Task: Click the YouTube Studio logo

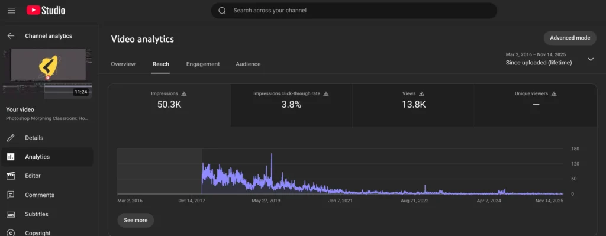Action: click(x=46, y=11)
